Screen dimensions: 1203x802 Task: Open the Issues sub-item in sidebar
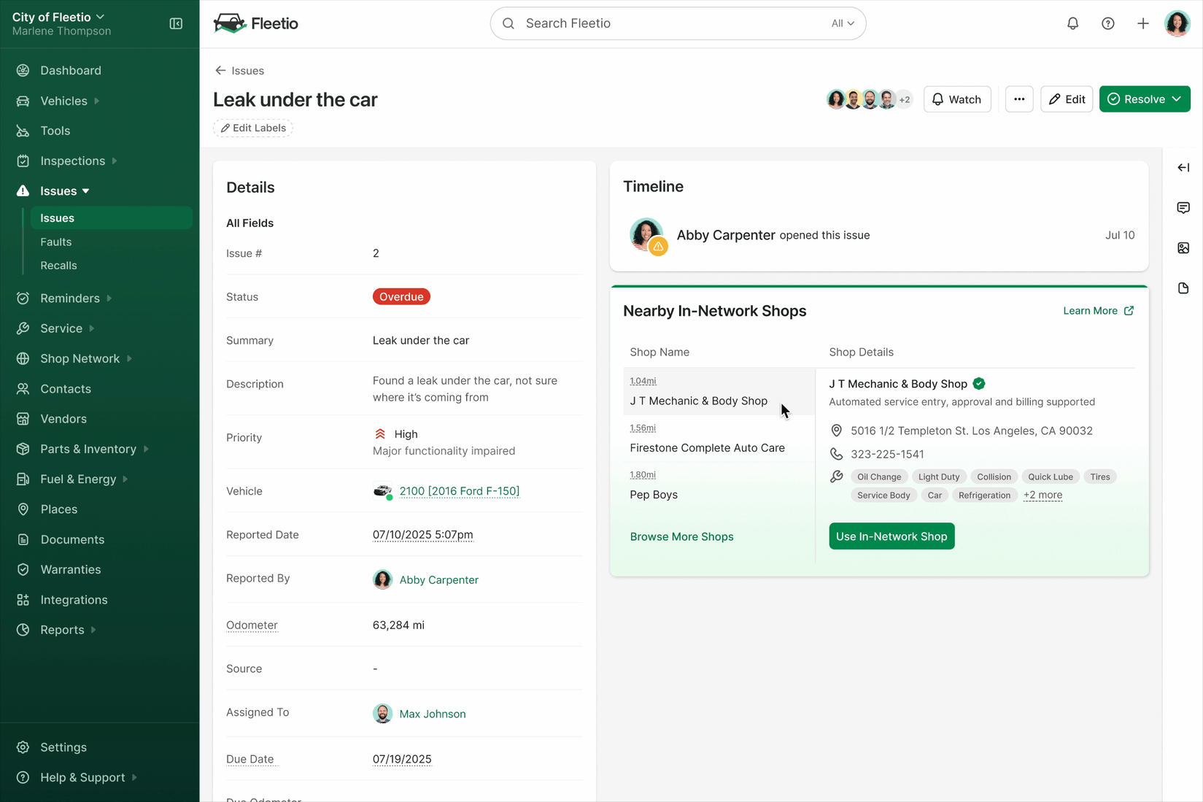tap(112, 218)
